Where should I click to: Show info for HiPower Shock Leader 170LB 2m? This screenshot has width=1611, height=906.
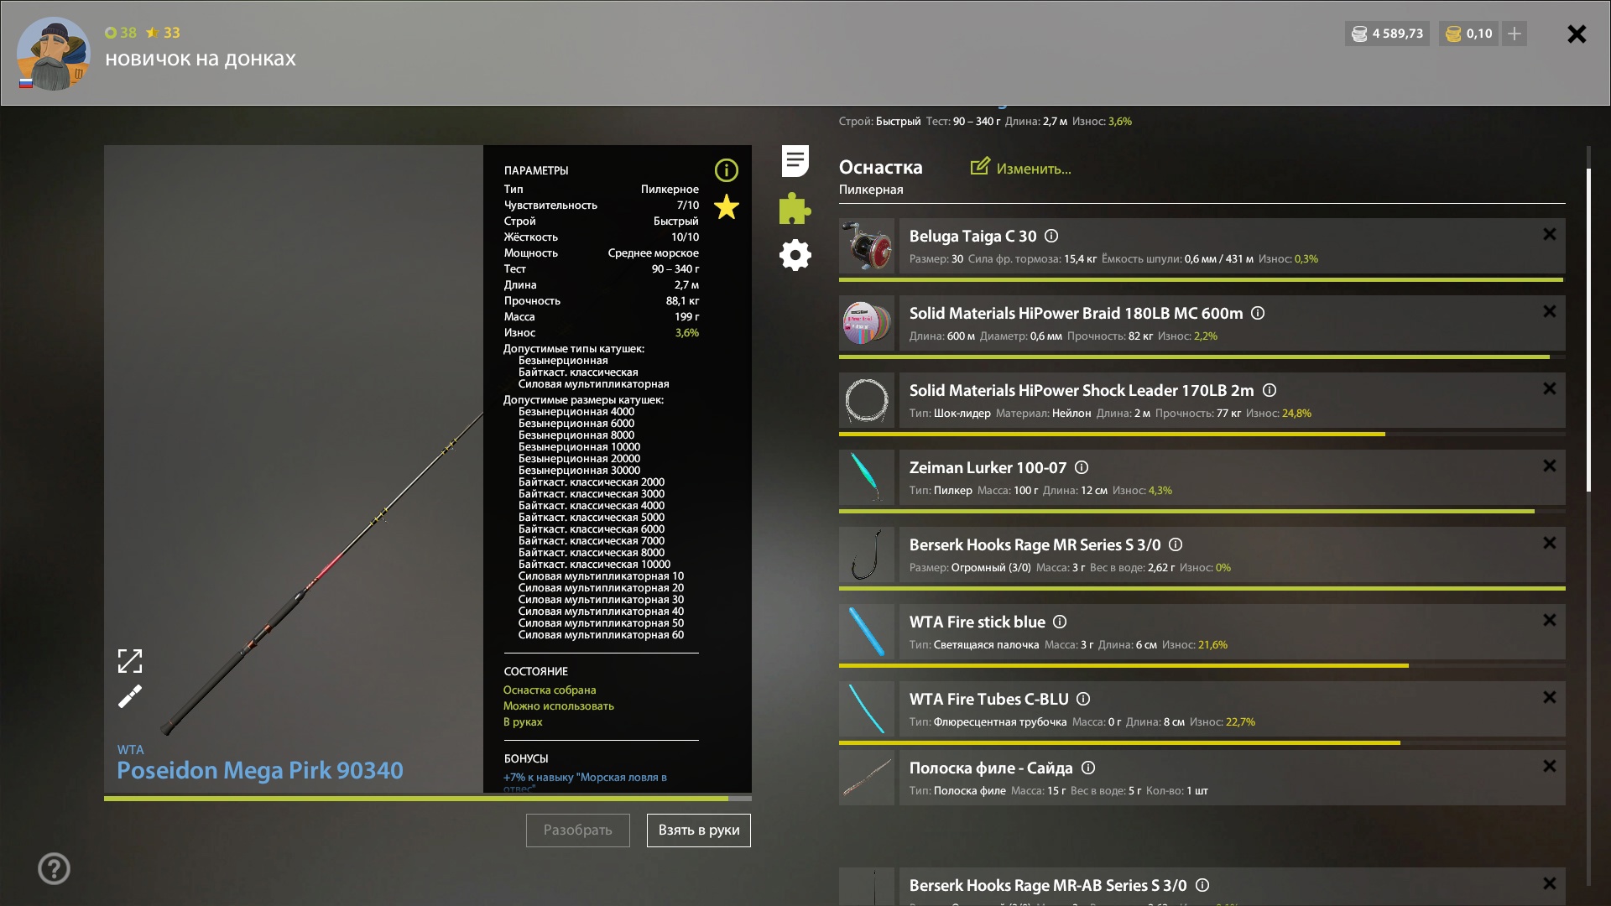[1270, 390]
